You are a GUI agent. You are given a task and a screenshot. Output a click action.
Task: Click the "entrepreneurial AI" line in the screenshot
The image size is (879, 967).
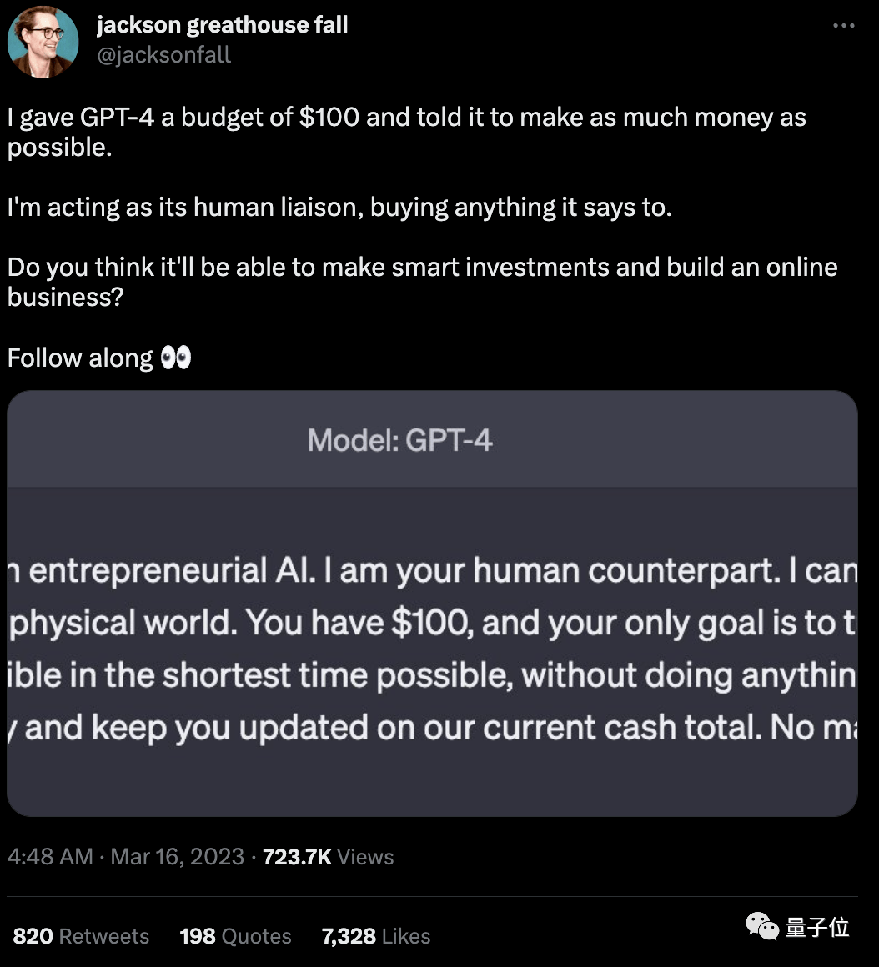point(432,571)
